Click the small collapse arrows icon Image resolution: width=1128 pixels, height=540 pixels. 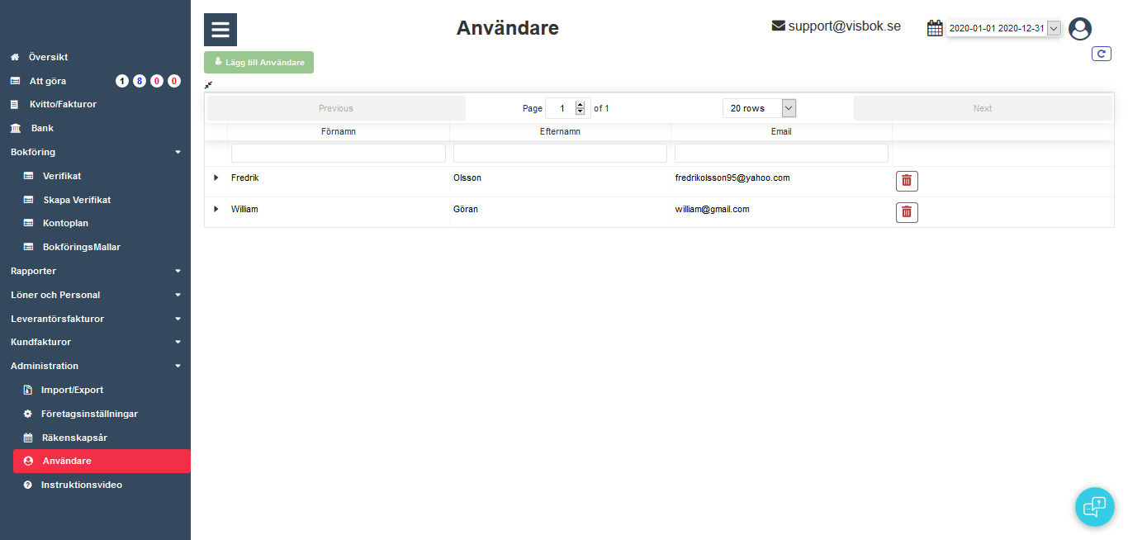pos(209,85)
